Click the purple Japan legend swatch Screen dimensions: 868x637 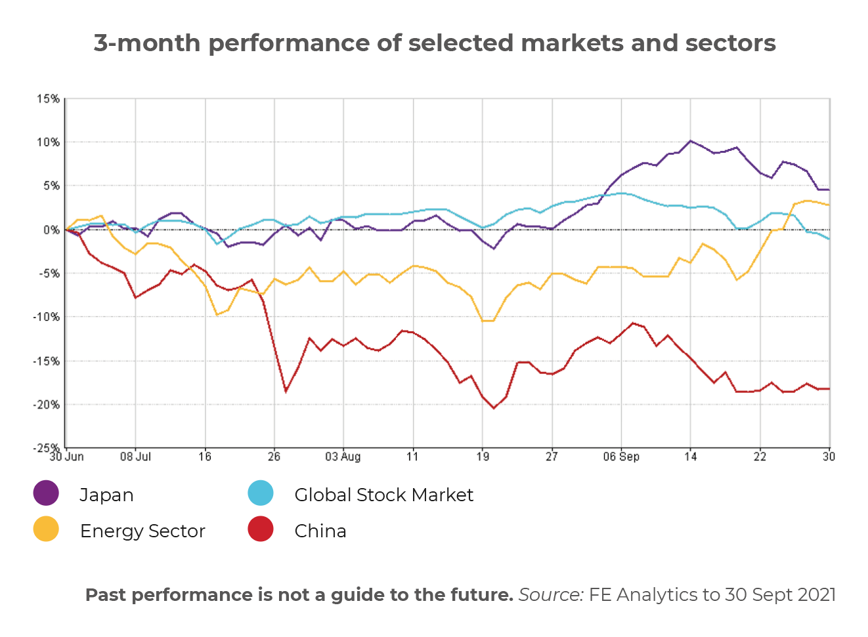pos(46,493)
